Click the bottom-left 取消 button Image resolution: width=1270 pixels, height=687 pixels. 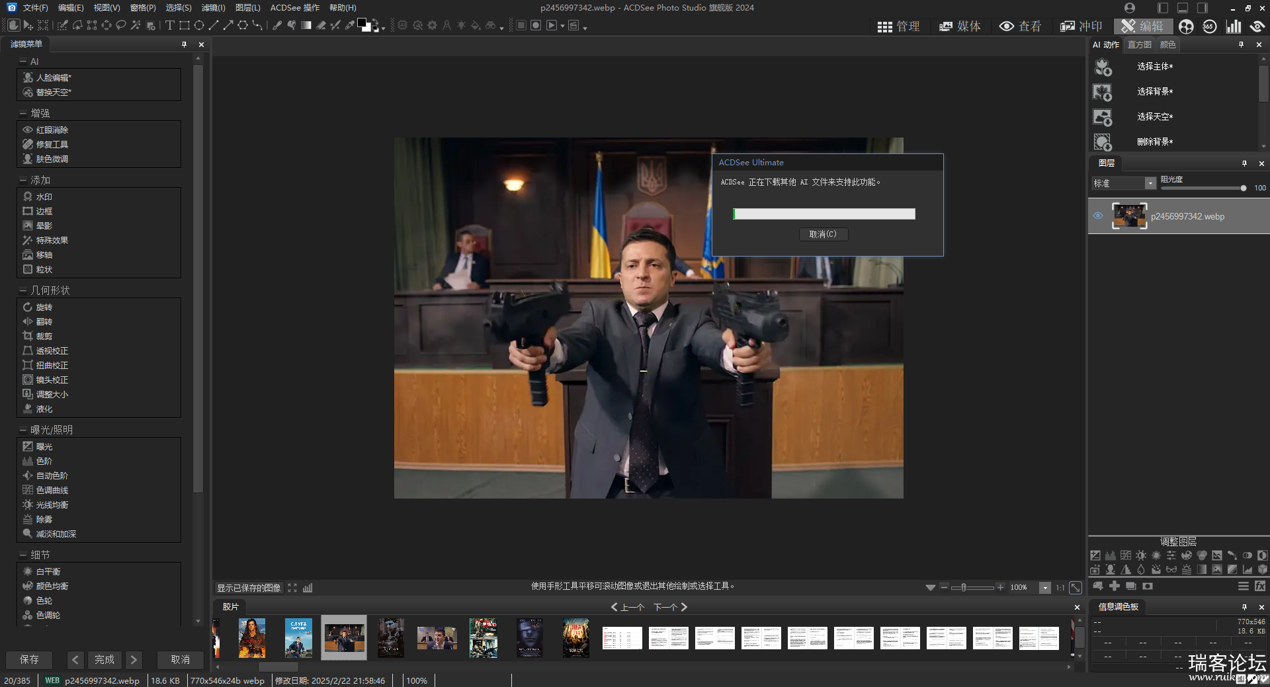[x=180, y=659]
